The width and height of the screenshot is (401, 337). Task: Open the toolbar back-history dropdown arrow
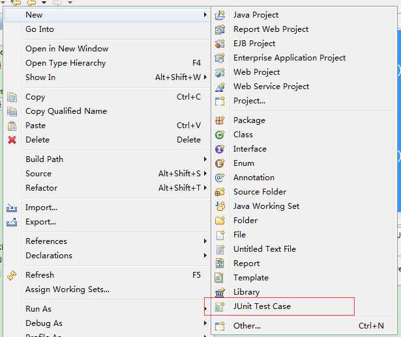(44, 3)
